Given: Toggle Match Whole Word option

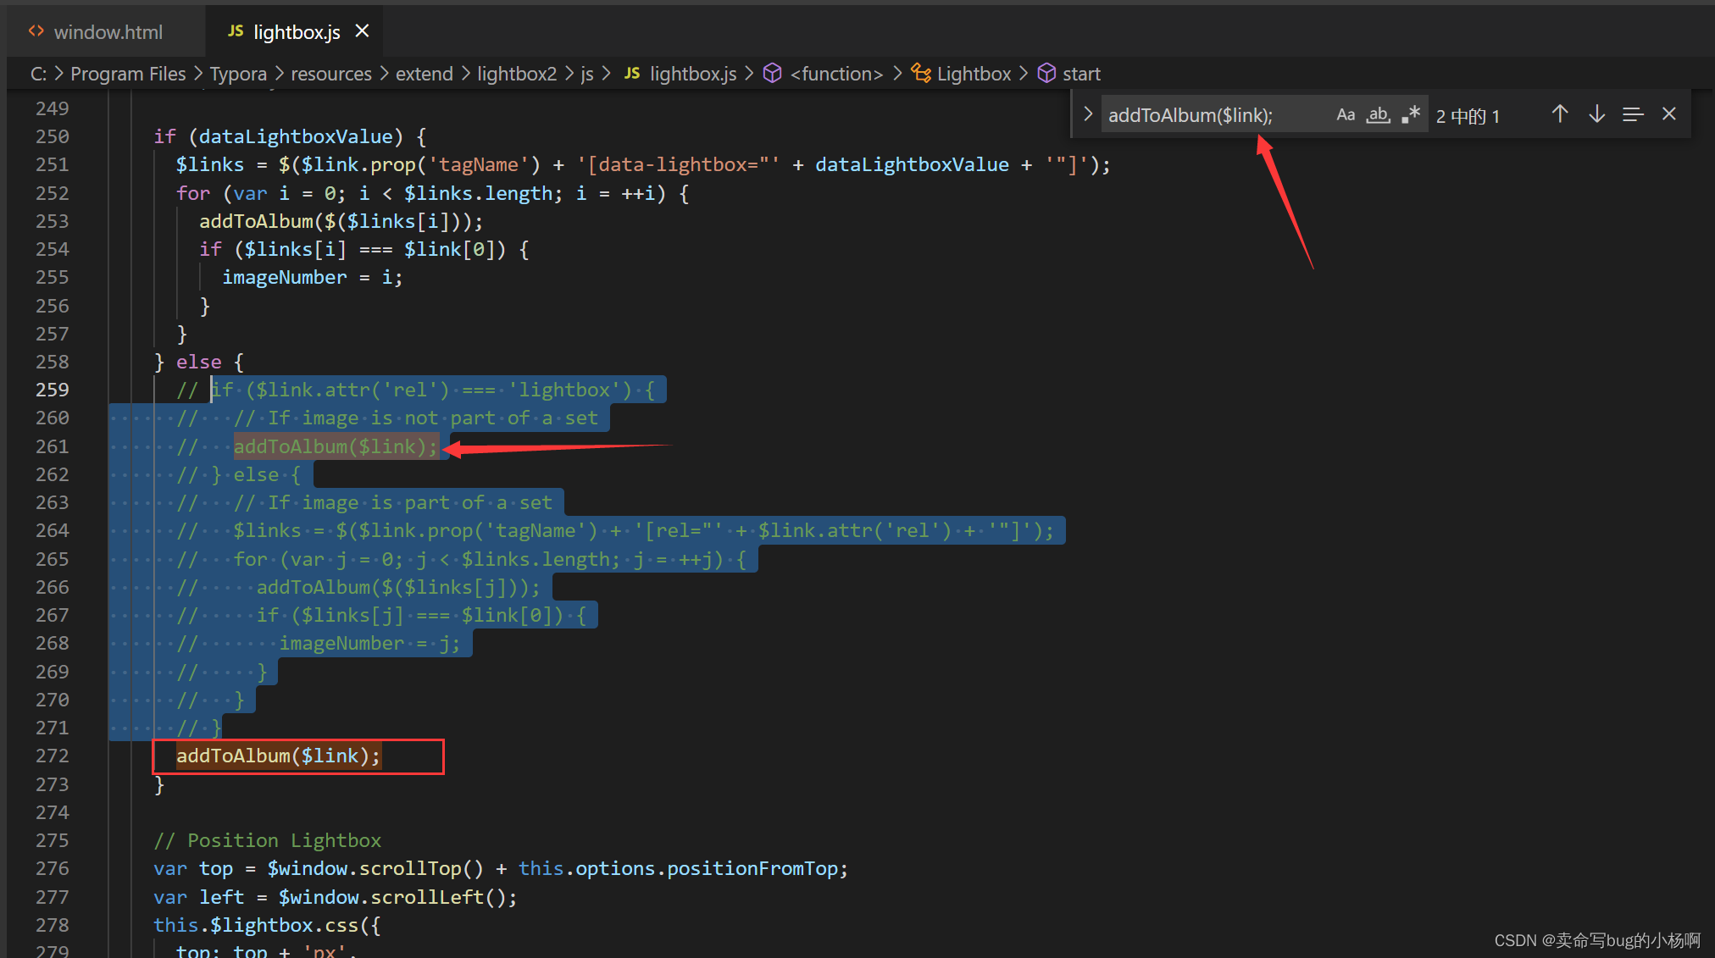Looking at the screenshot, I should 1379,114.
